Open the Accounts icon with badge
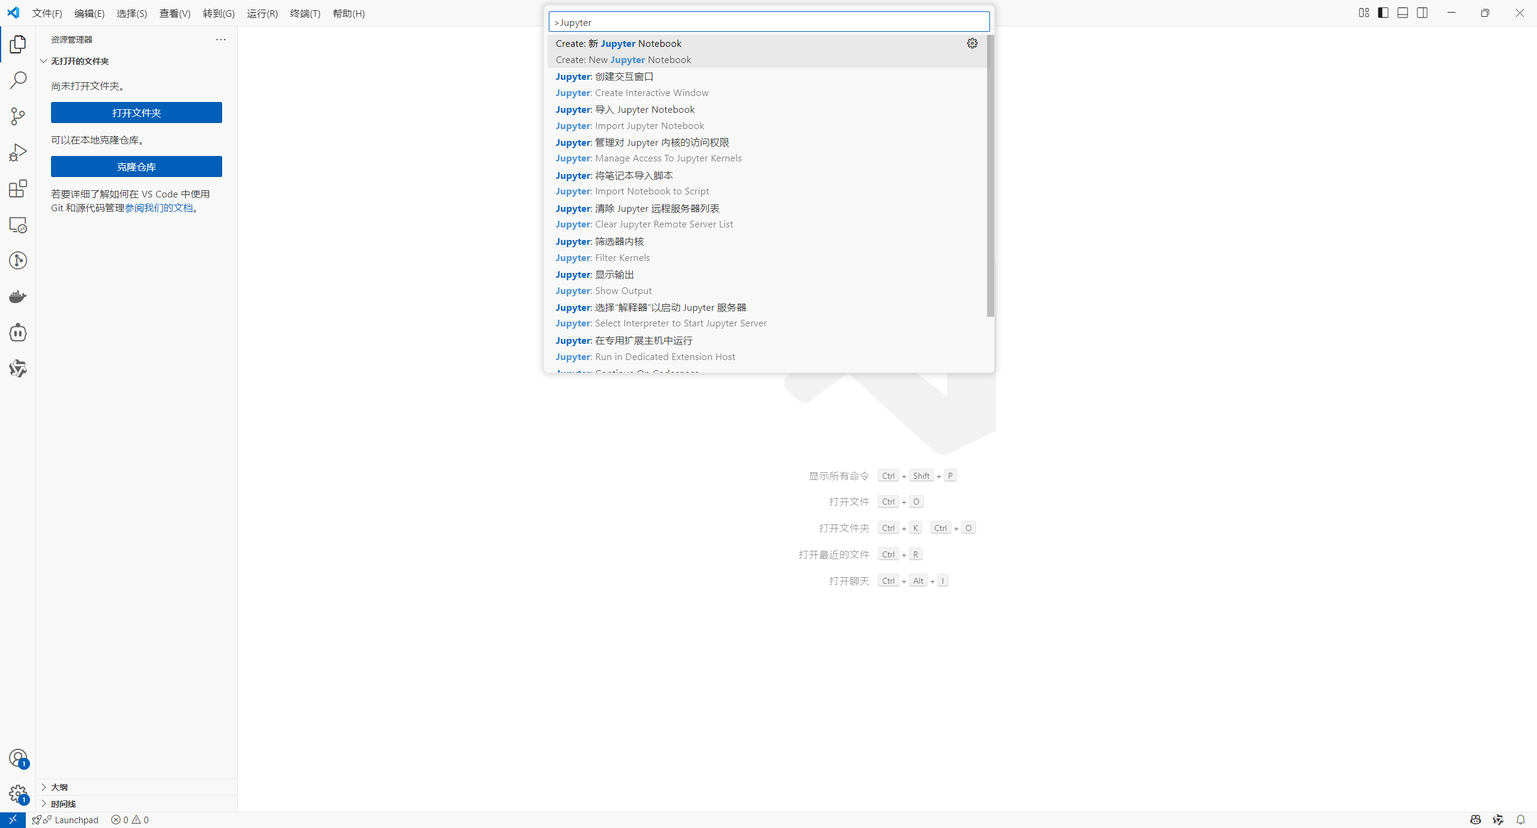Screen dimensions: 1537x828 coord(18,758)
